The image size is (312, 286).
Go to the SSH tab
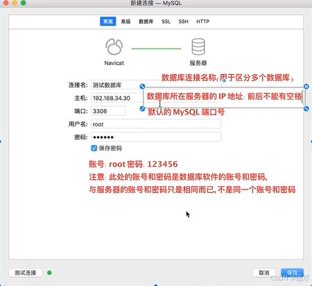click(183, 22)
